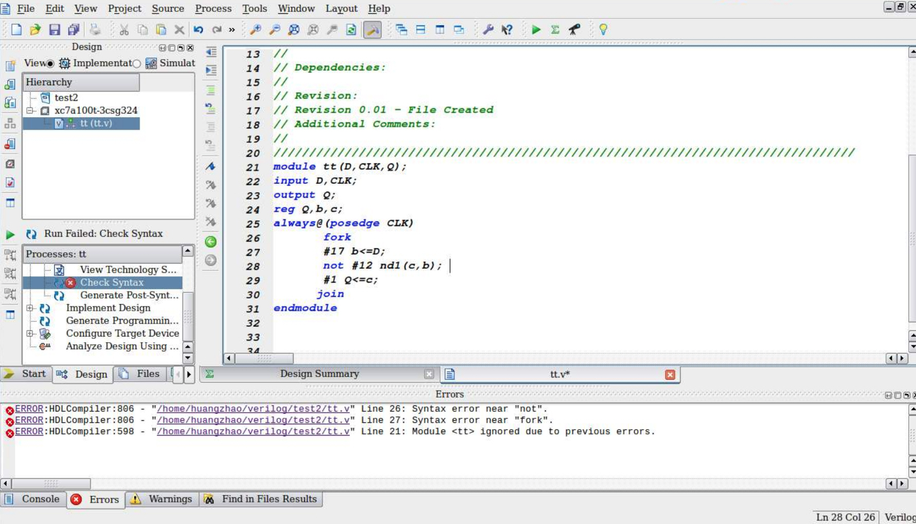The image size is (916, 524).
Task: Click the wrench settings toolbar icon
Action: coord(488,30)
